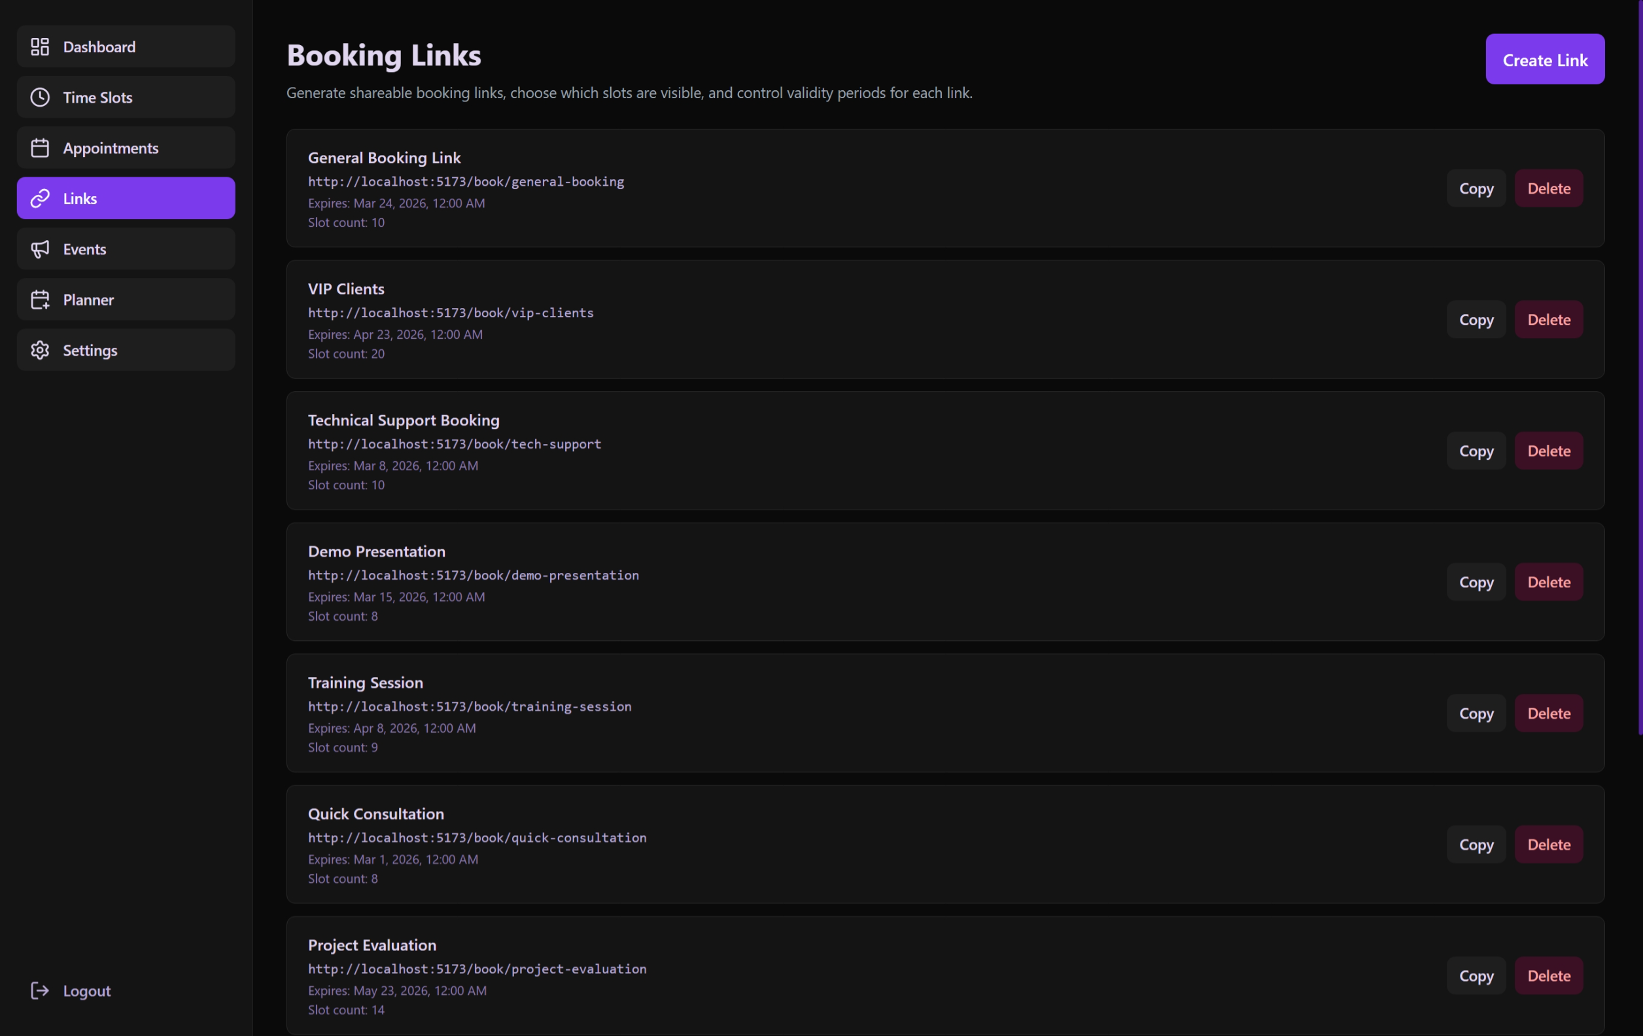Delete the General Booking Link

tap(1548, 188)
